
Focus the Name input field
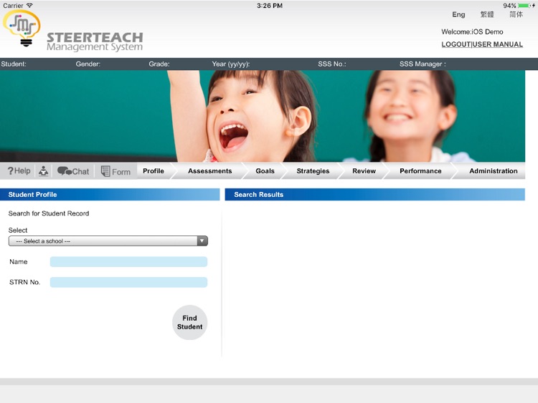tap(128, 262)
